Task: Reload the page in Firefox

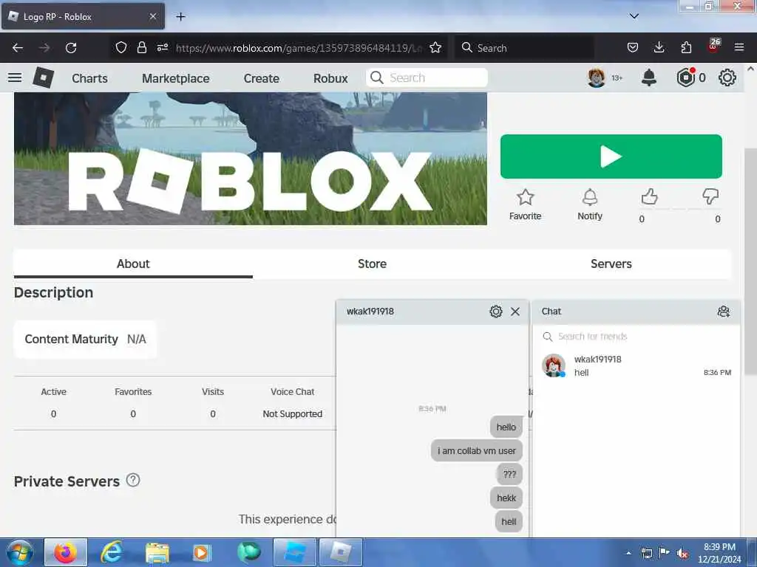Action: [71, 48]
